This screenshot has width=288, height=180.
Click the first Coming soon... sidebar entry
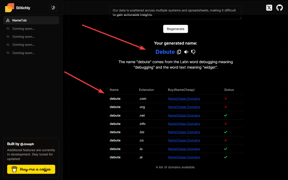coord(23,29)
